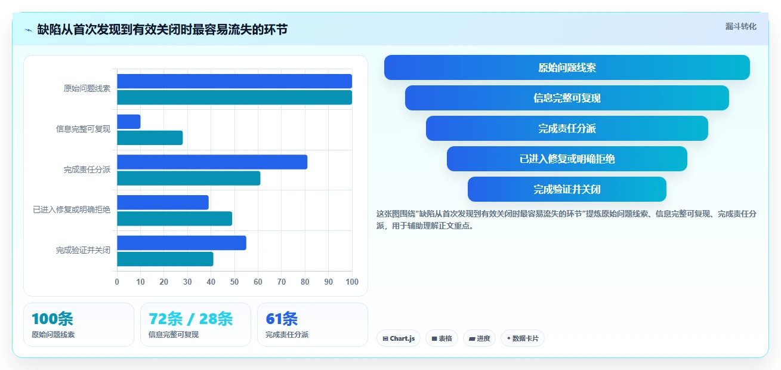
Task: Click the chart axis label 完成责任分派
Action: point(87,169)
